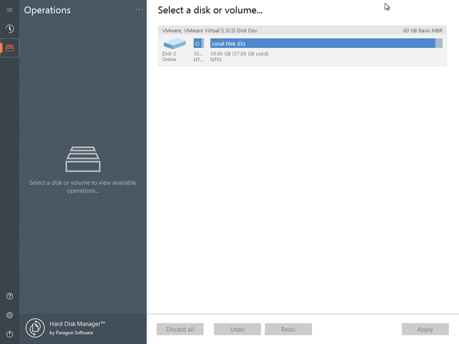The height and width of the screenshot is (344, 459).
Task: Click the power icon in the sidebar
Action: pos(9,334)
